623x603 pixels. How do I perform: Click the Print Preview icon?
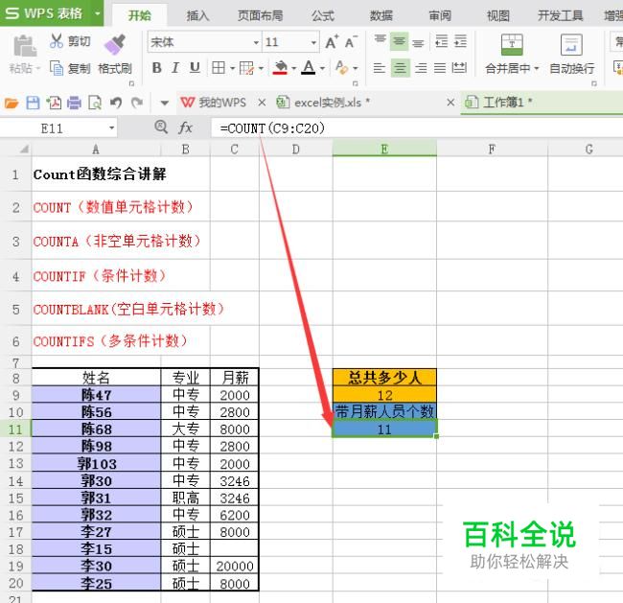[x=95, y=103]
